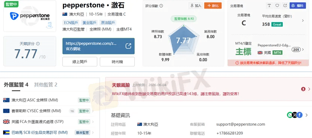The image size is (312, 138).
Task: Click the green Great badge
Action: point(277,24)
